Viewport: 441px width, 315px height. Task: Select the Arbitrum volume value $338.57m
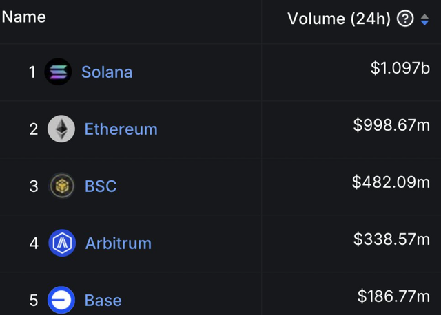click(x=391, y=239)
